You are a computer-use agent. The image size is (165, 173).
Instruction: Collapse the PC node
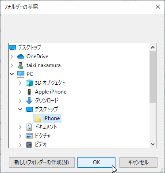[12, 74]
